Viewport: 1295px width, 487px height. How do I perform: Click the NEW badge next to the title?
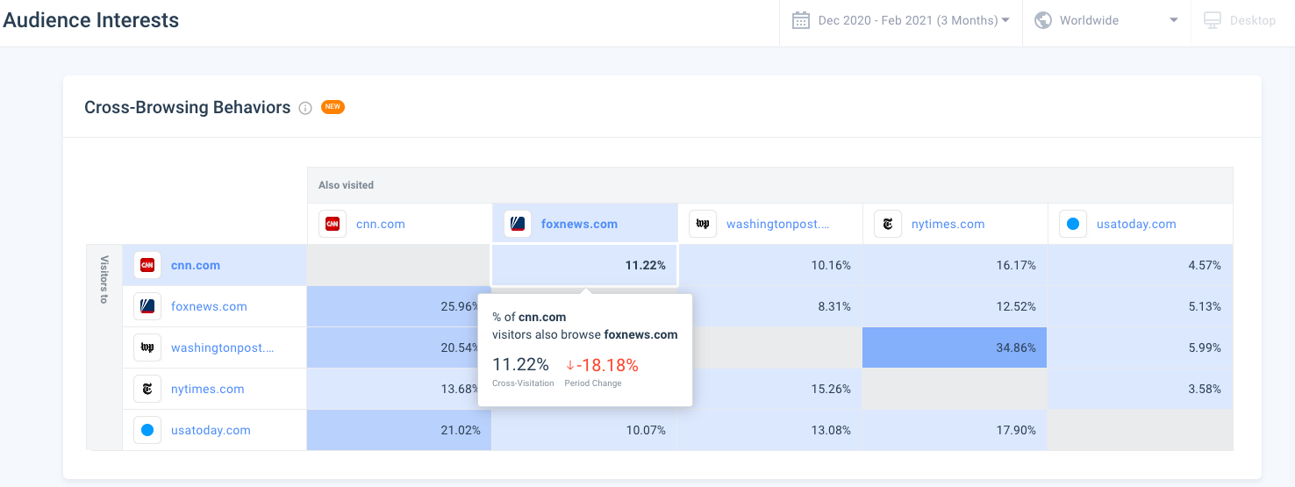click(x=333, y=107)
